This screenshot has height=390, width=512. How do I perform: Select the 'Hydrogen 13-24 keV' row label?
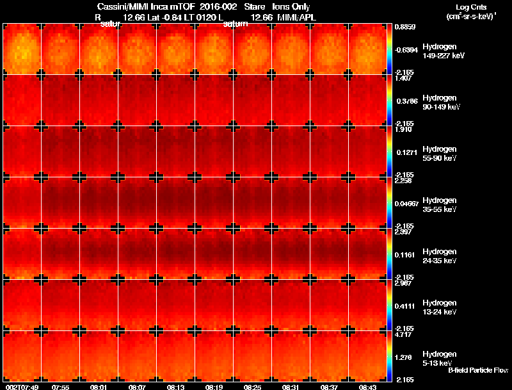[x=440, y=307]
